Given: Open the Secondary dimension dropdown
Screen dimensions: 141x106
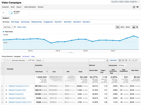Looking at the screenshot, I should 20,60.
